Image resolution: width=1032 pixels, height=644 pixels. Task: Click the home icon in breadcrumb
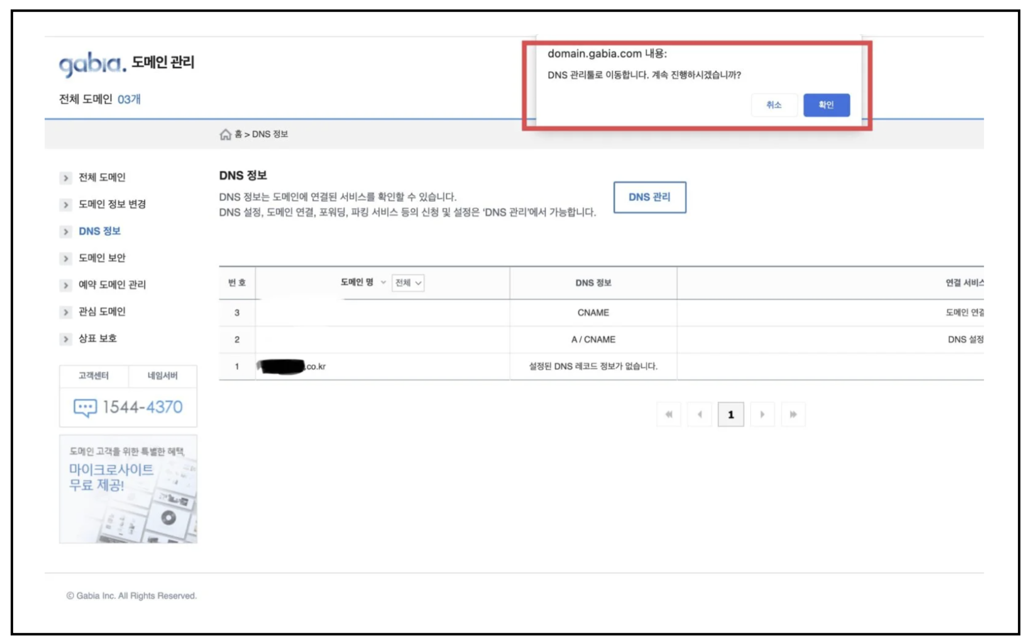click(225, 135)
